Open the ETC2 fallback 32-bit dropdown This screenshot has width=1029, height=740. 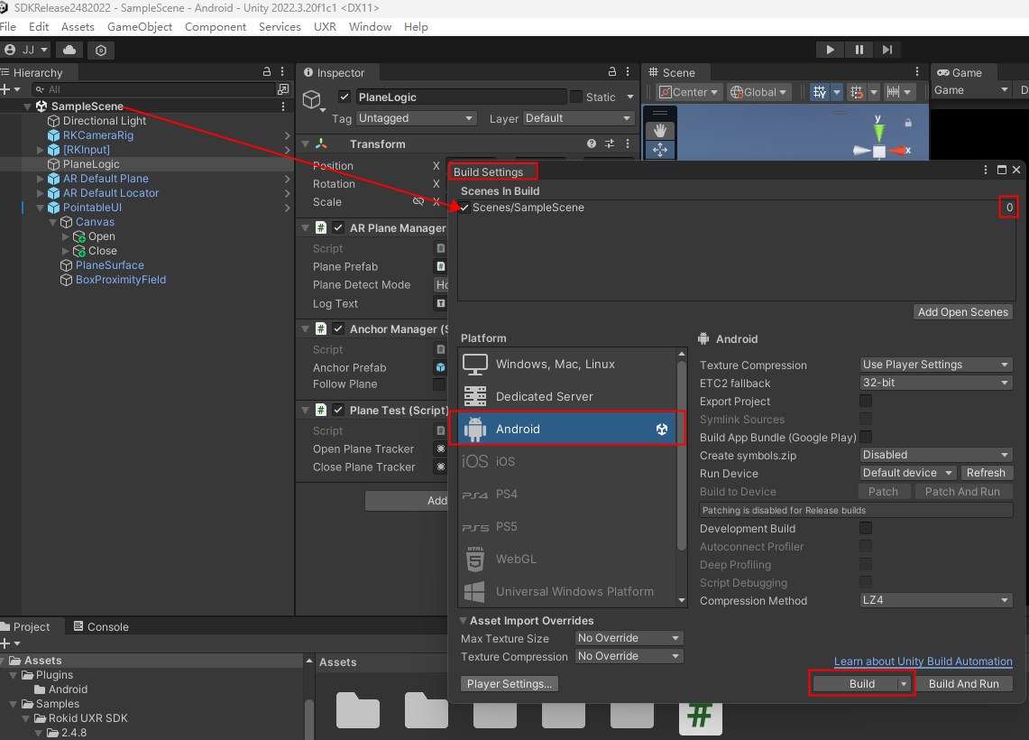tap(936, 383)
